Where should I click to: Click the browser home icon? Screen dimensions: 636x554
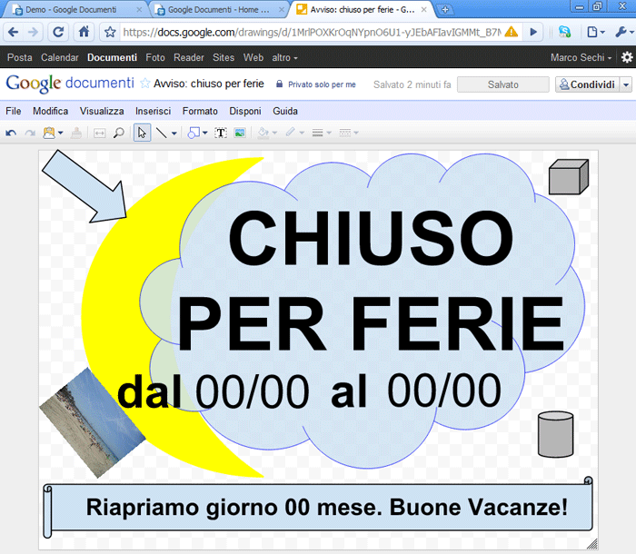[84, 32]
